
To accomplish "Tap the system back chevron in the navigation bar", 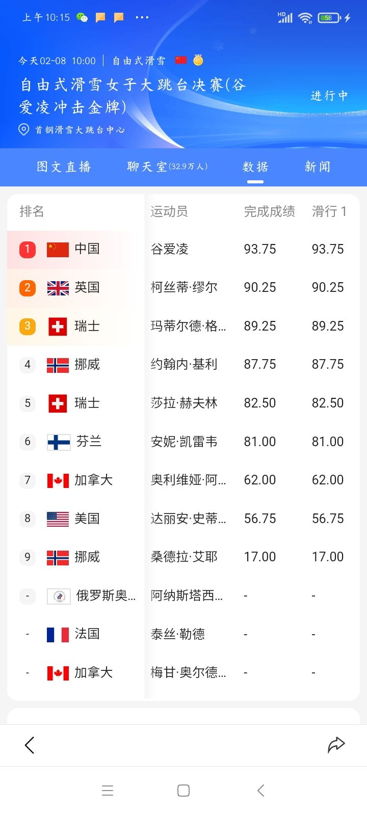I will click(260, 791).
